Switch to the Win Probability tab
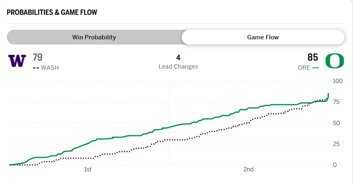 click(x=94, y=37)
